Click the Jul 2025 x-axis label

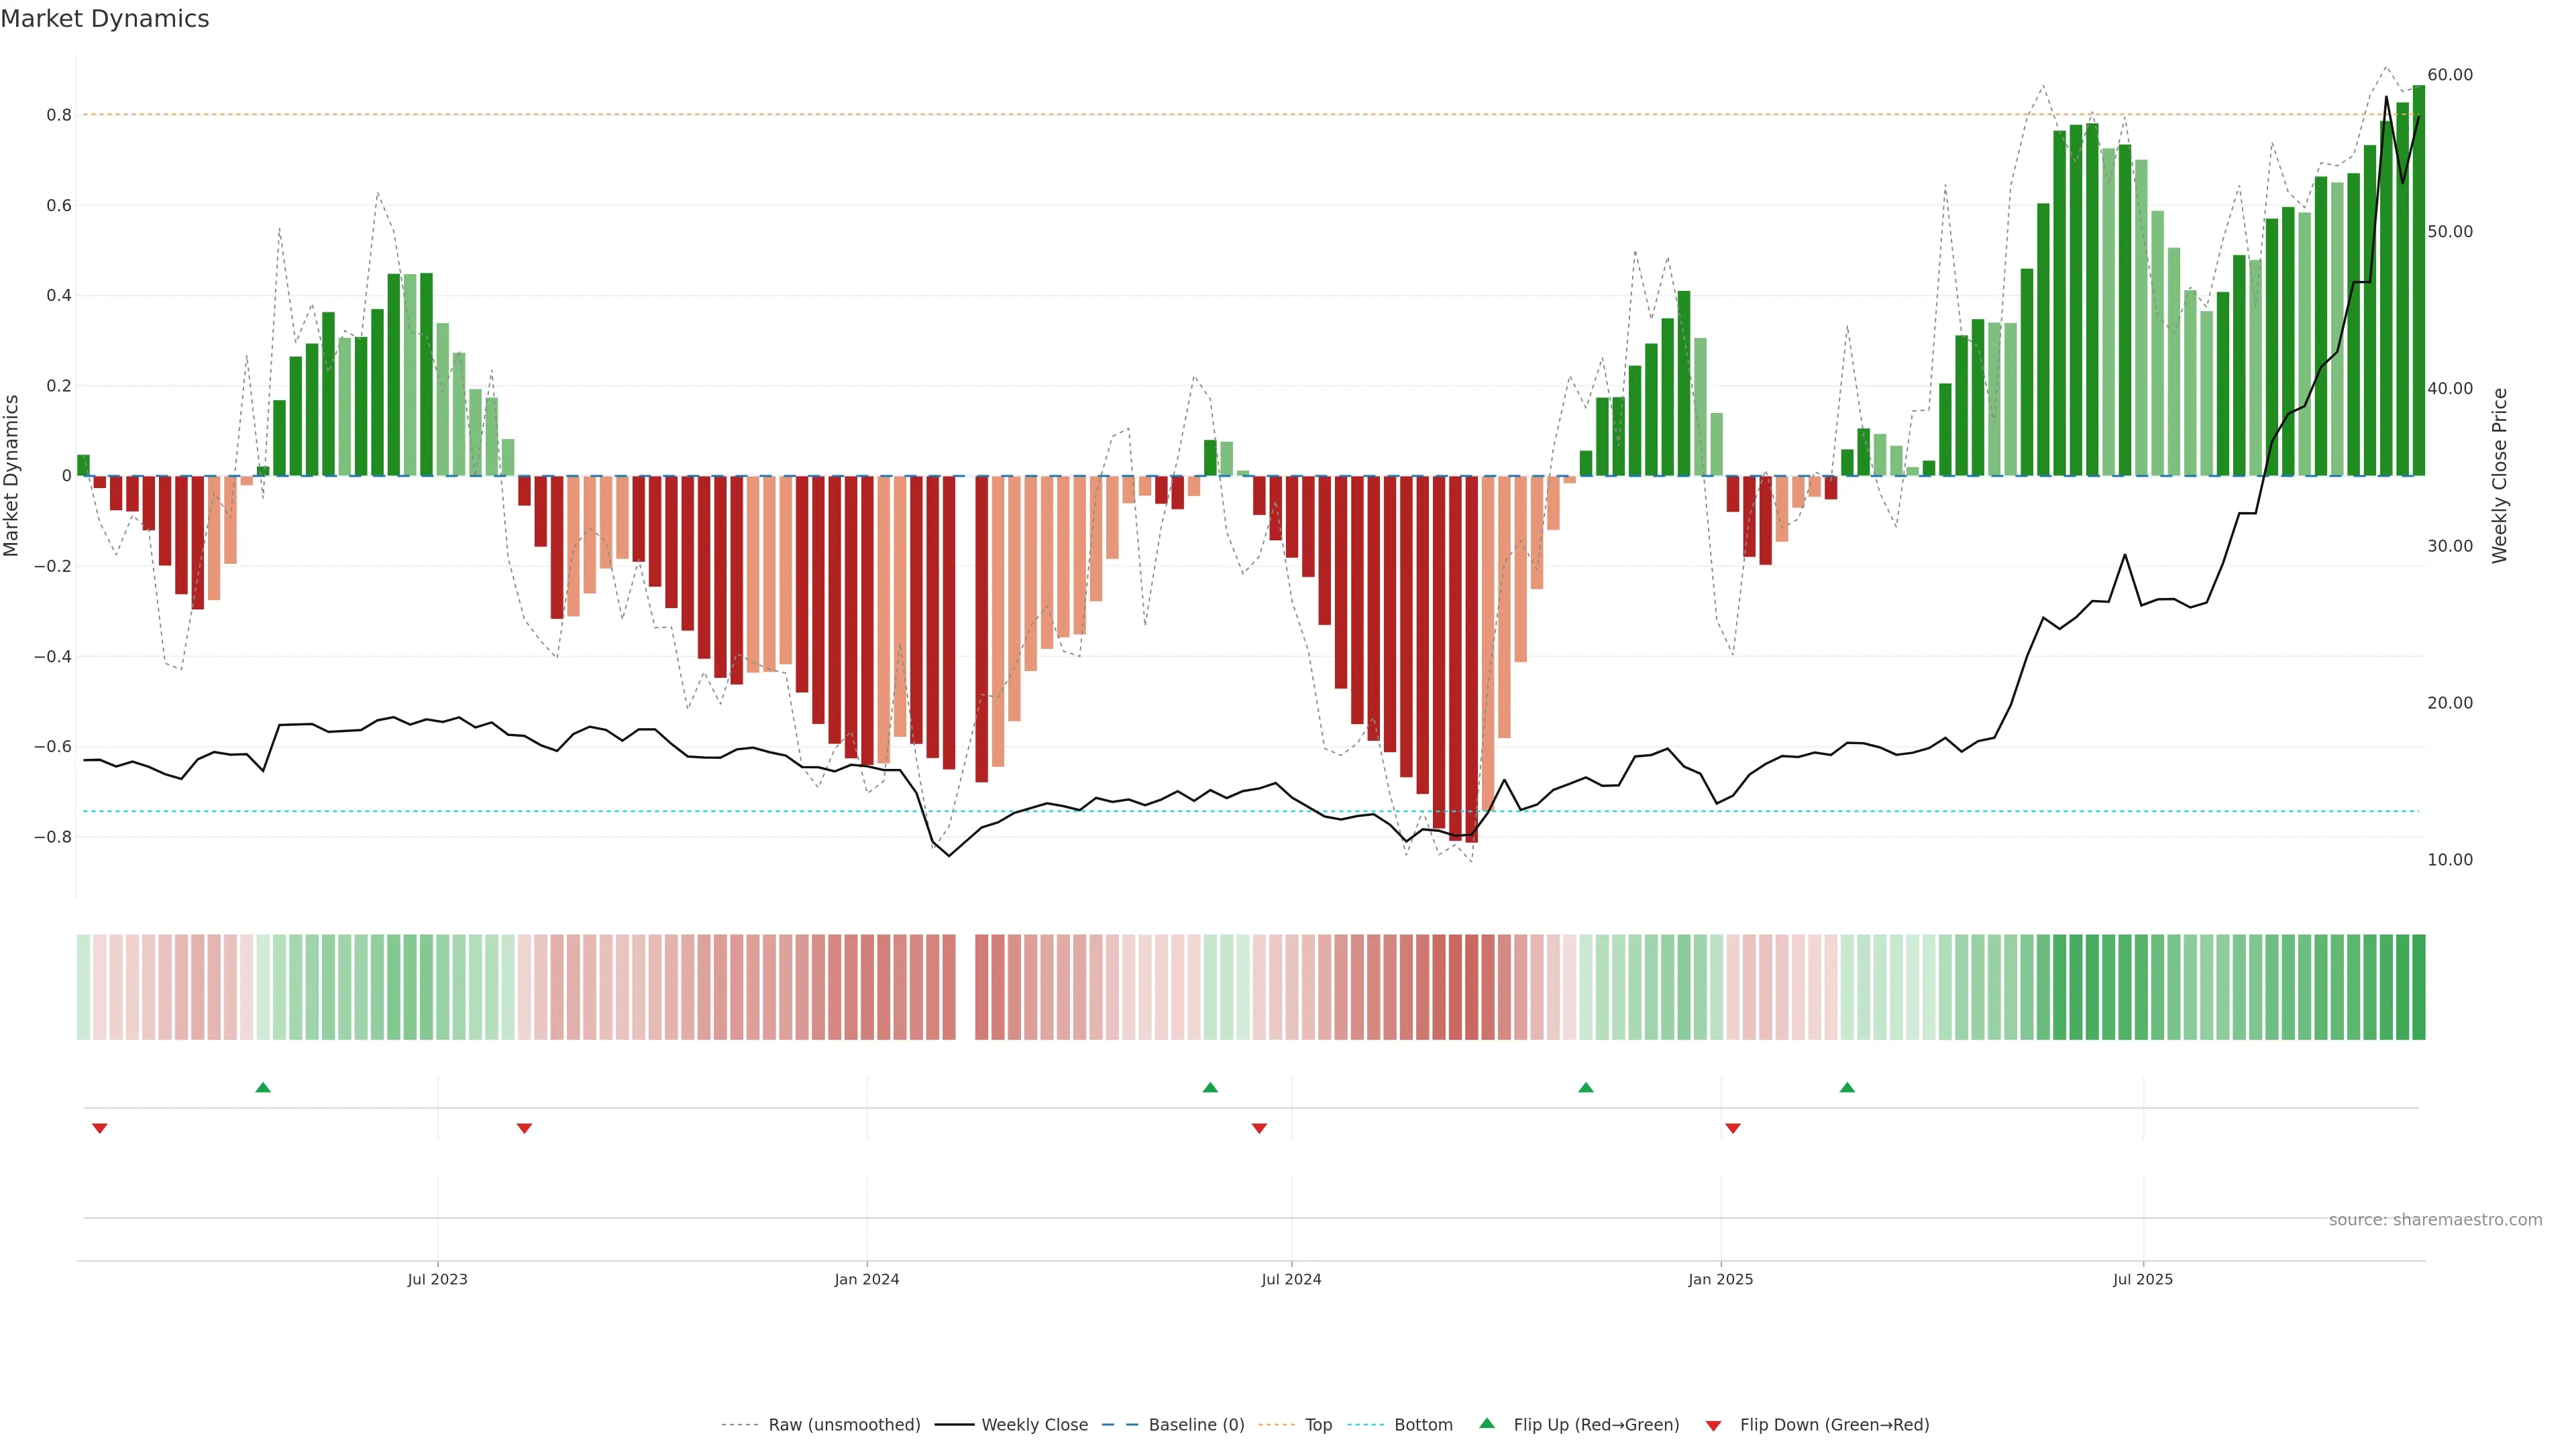click(2143, 1279)
